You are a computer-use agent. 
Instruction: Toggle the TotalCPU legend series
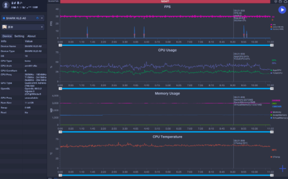[277, 73]
